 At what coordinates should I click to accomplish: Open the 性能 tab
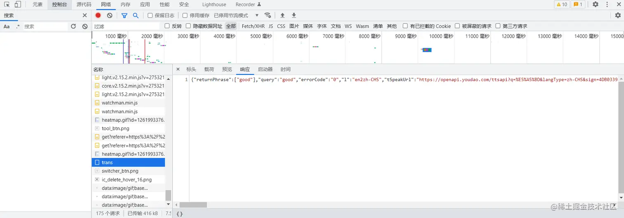pyautogui.click(x=164, y=5)
